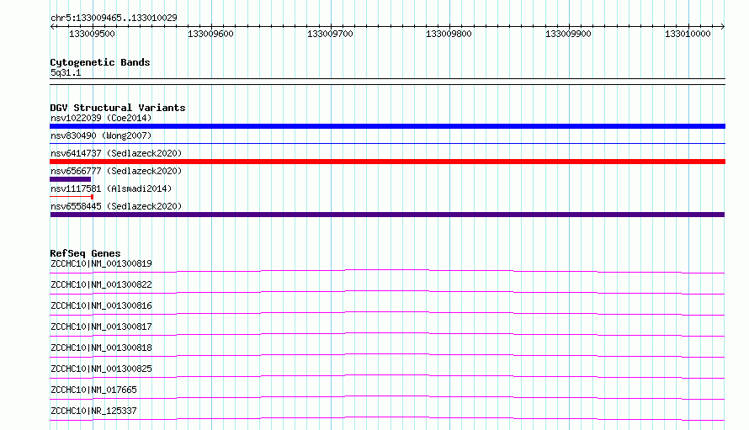Select the 5q31.1 band label
749x430 pixels.
point(66,72)
